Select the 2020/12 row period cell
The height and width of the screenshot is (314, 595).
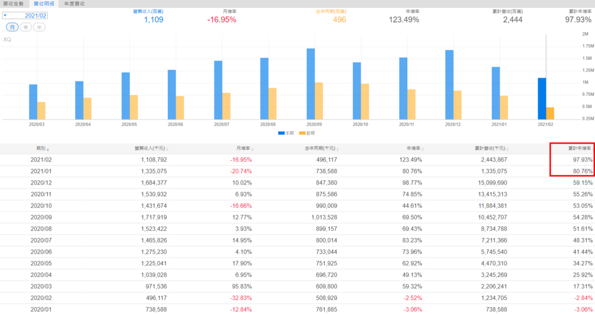pos(41,183)
